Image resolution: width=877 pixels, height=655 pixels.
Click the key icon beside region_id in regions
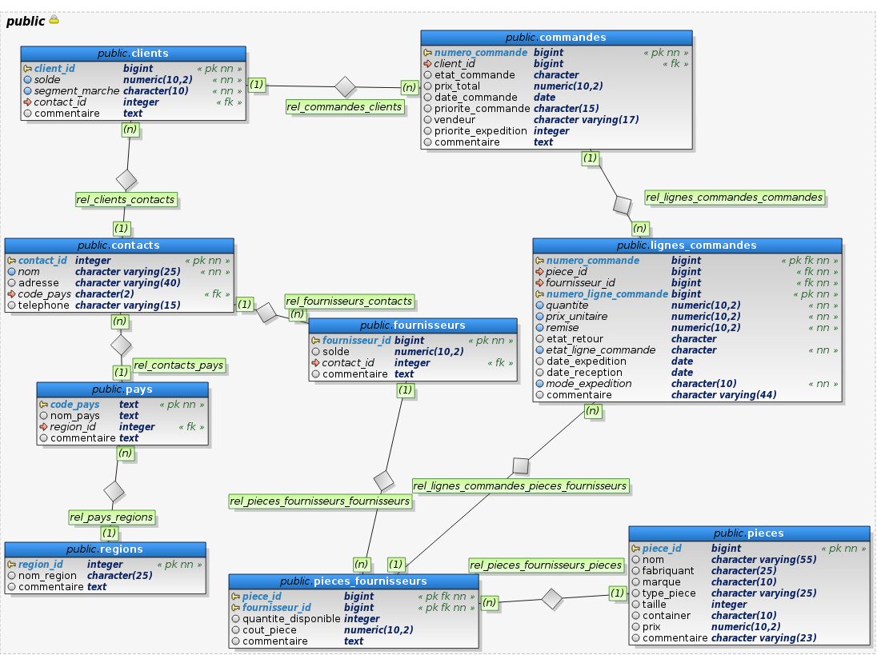(12, 565)
